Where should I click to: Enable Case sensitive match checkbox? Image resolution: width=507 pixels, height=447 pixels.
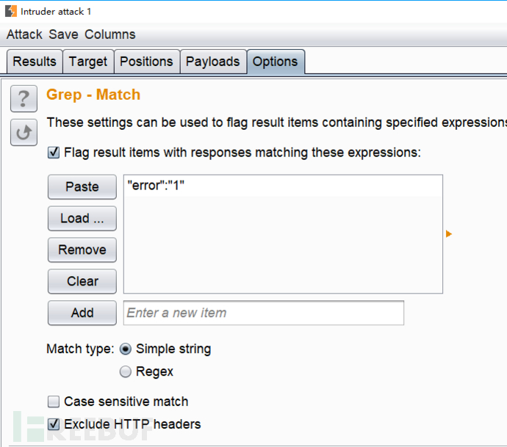point(54,401)
